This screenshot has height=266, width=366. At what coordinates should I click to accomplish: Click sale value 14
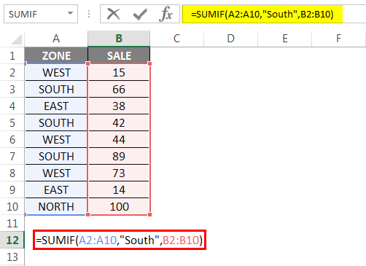point(119,189)
